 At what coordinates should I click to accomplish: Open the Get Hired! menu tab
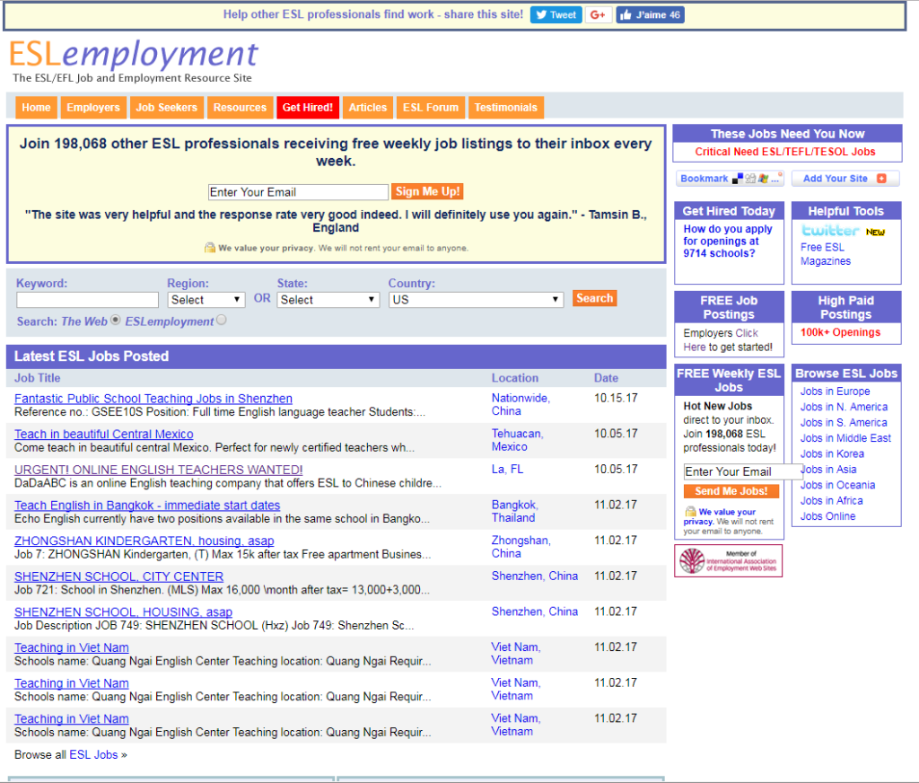point(307,108)
